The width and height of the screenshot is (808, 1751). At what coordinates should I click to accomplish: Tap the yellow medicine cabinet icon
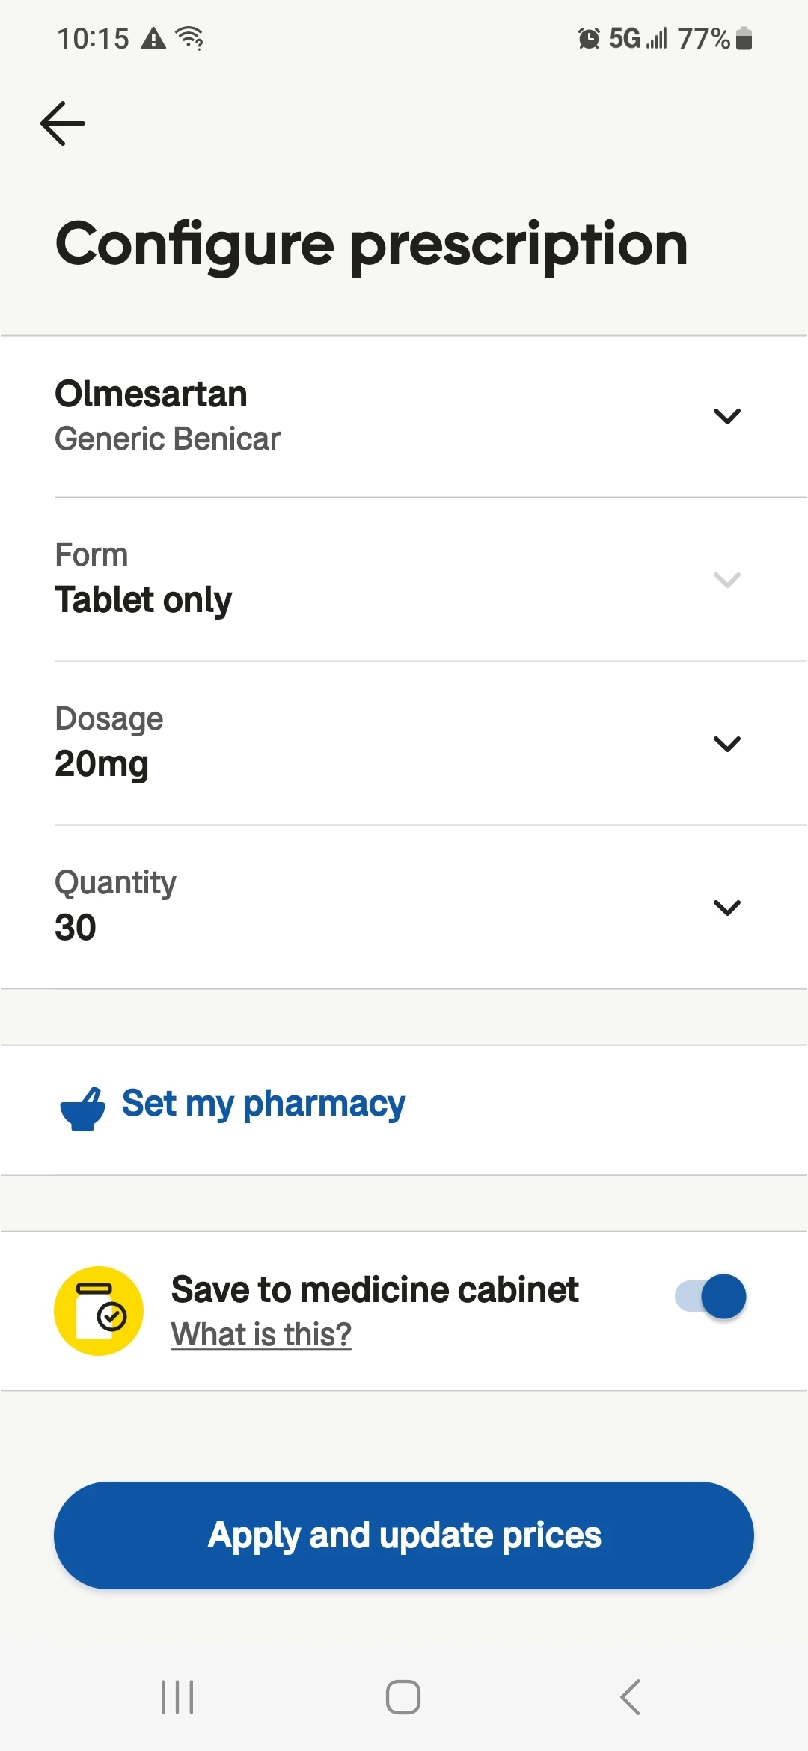click(x=99, y=1311)
